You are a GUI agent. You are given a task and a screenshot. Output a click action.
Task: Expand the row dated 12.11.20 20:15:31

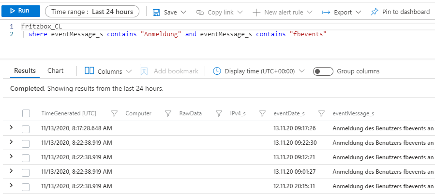11,186
